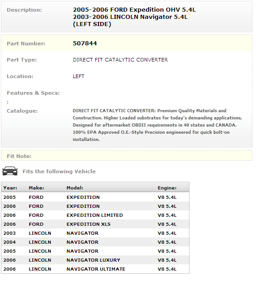Click the Model column header

point(75,188)
